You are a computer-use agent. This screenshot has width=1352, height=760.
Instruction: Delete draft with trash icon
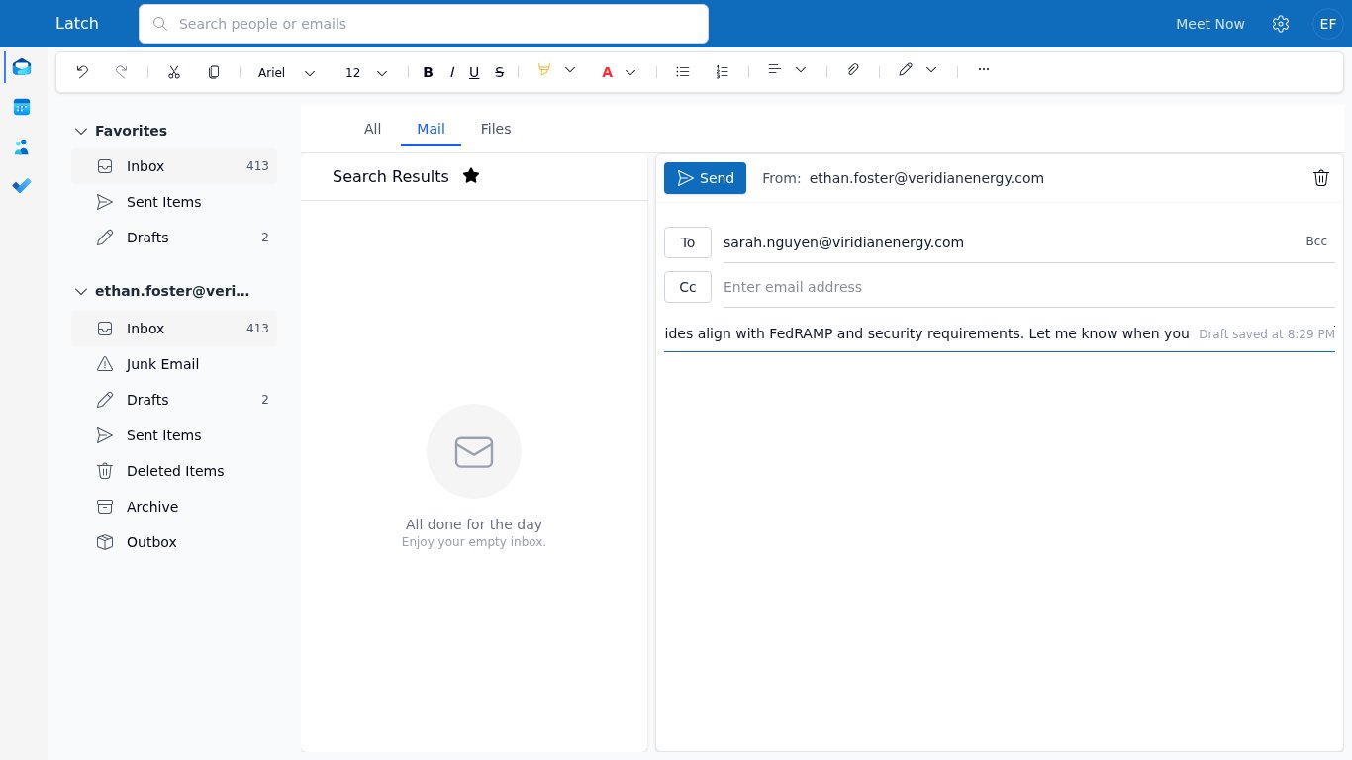[1321, 178]
